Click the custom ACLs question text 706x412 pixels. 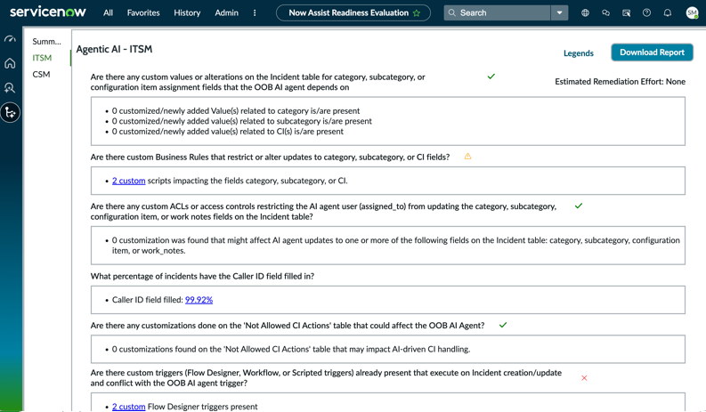pyautogui.click(x=323, y=212)
